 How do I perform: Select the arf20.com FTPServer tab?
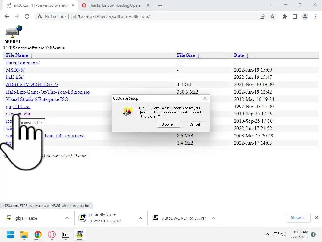41,5
